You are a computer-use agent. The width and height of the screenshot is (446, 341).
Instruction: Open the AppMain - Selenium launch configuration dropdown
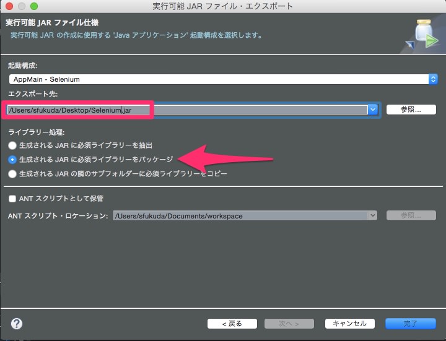tap(223, 79)
